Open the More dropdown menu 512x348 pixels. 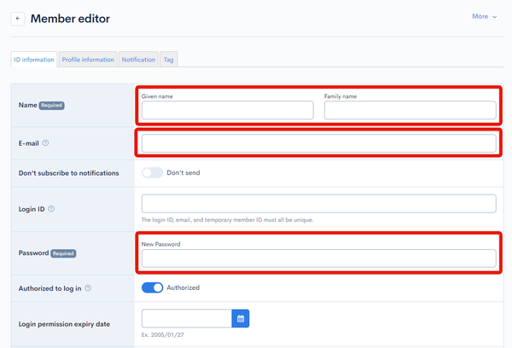(x=484, y=16)
